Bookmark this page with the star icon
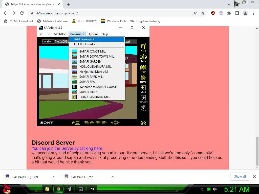 pyautogui.click(x=203, y=13)
